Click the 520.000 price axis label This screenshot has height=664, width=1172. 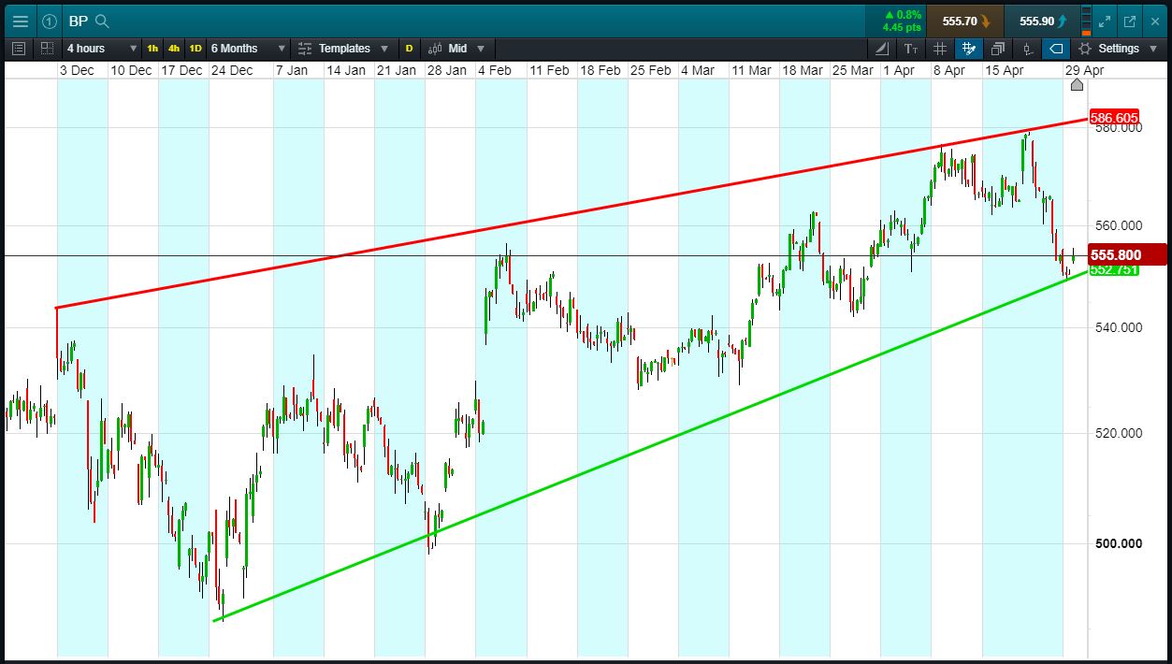(1117, 433)
